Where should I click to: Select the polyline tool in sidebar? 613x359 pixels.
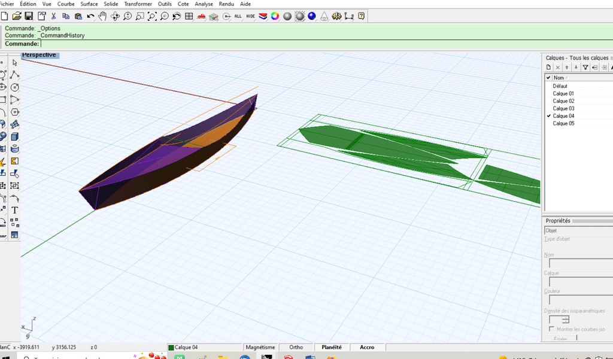click(x=15, y=75)
